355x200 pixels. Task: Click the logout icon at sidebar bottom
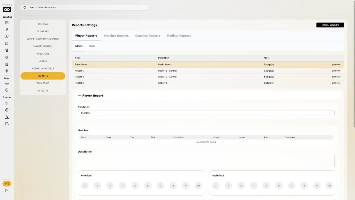tap(7, 191)
